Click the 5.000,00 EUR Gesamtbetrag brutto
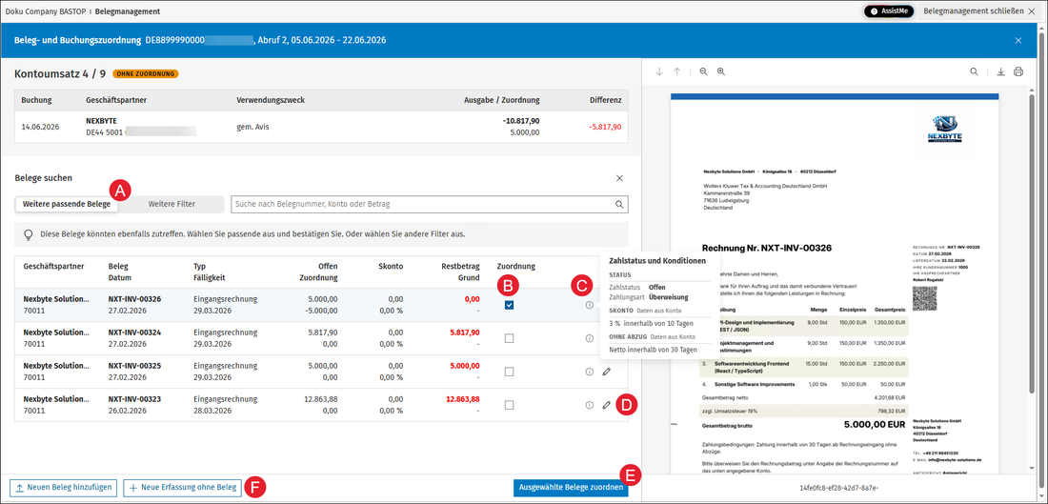 tap(875, 425)
